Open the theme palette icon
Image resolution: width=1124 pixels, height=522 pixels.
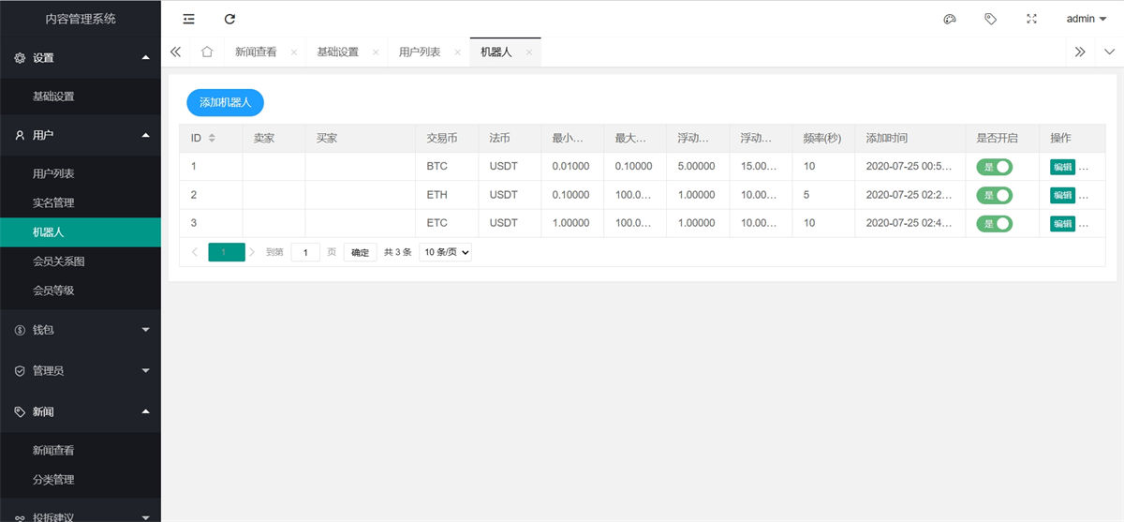[950, 19]
